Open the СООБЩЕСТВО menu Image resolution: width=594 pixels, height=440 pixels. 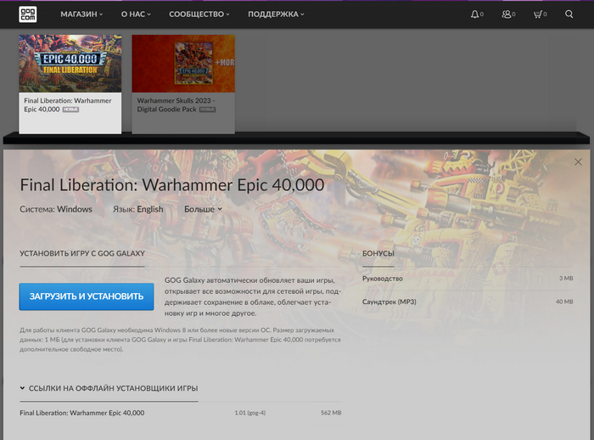pos(199,14)
